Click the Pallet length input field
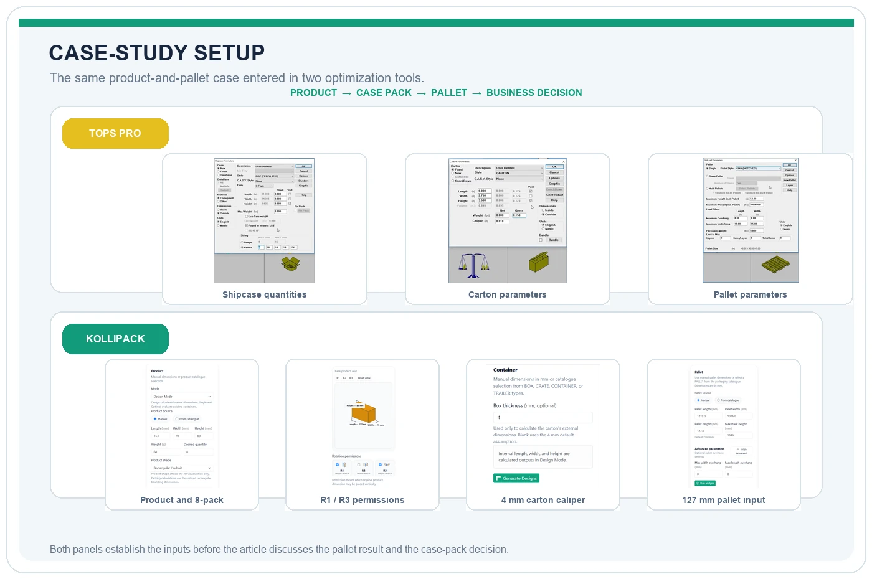The width and height of the screenshot is (872, 579). (x=709, y=416)
